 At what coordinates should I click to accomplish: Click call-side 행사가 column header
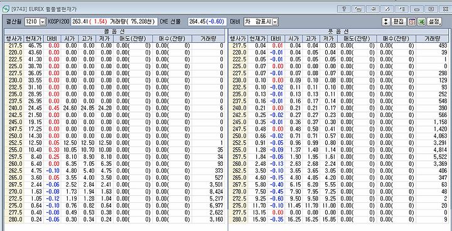(x=14, y=39)
